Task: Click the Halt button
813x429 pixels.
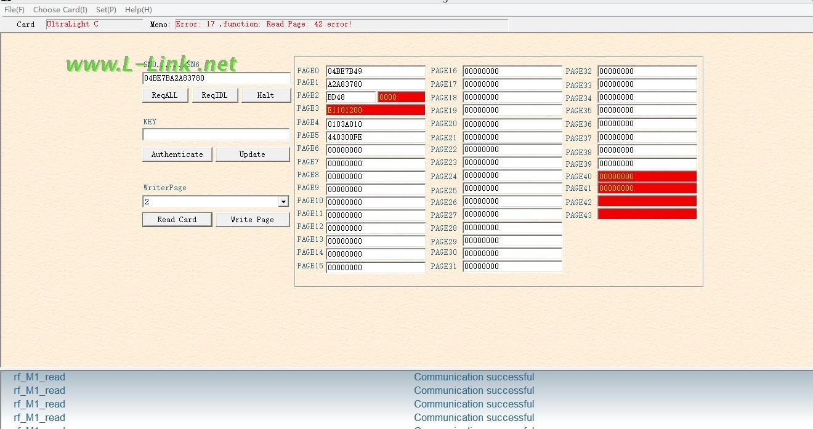Action: (265, 95)
